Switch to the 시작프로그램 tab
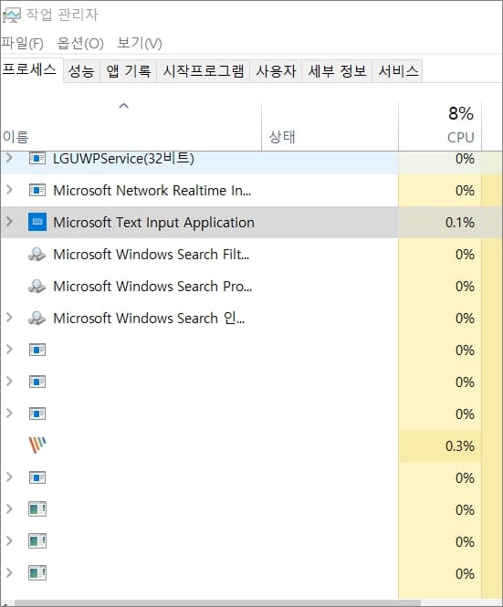The image size is (503, 607). pos(204,71)
